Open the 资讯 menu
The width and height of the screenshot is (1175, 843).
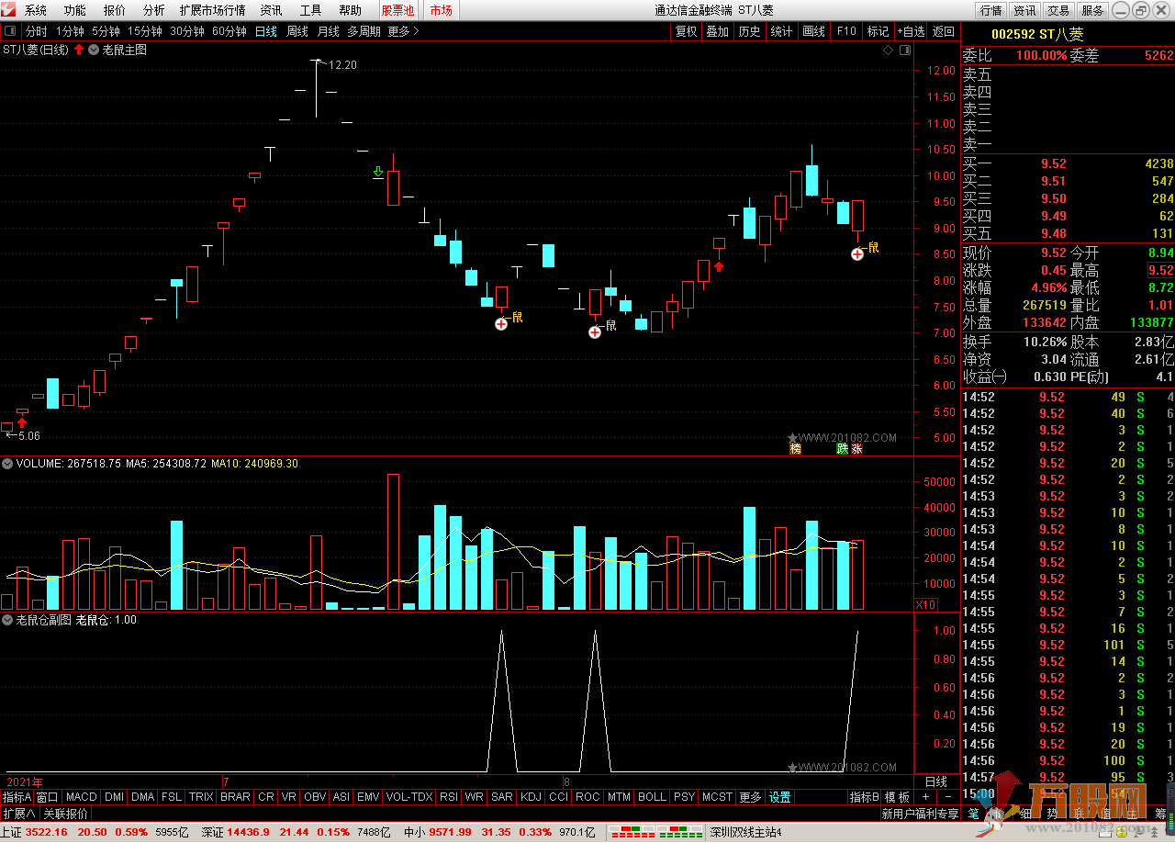[x=271, y=10]
